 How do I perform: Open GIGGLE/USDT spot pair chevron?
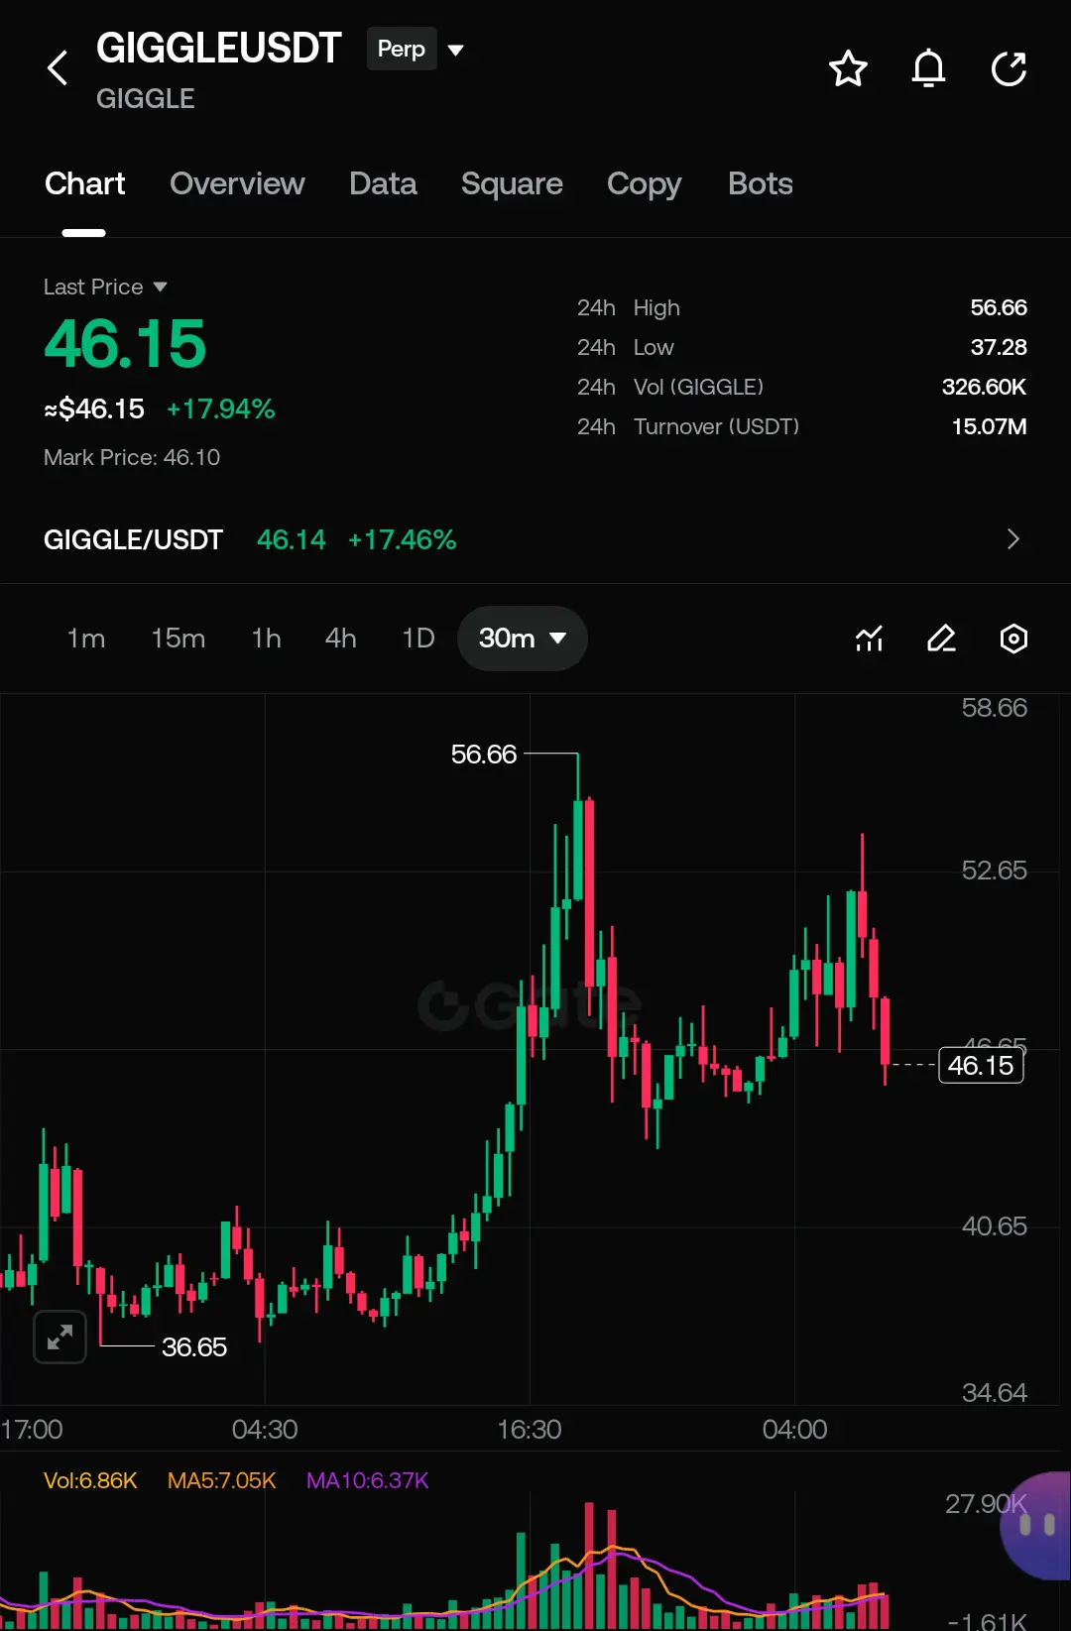[x=1012, y=539]
